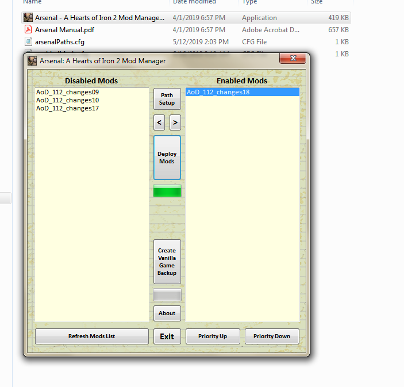
Task: Click the Adobe Acrobat D... type cell
Action: coord(271,30)
